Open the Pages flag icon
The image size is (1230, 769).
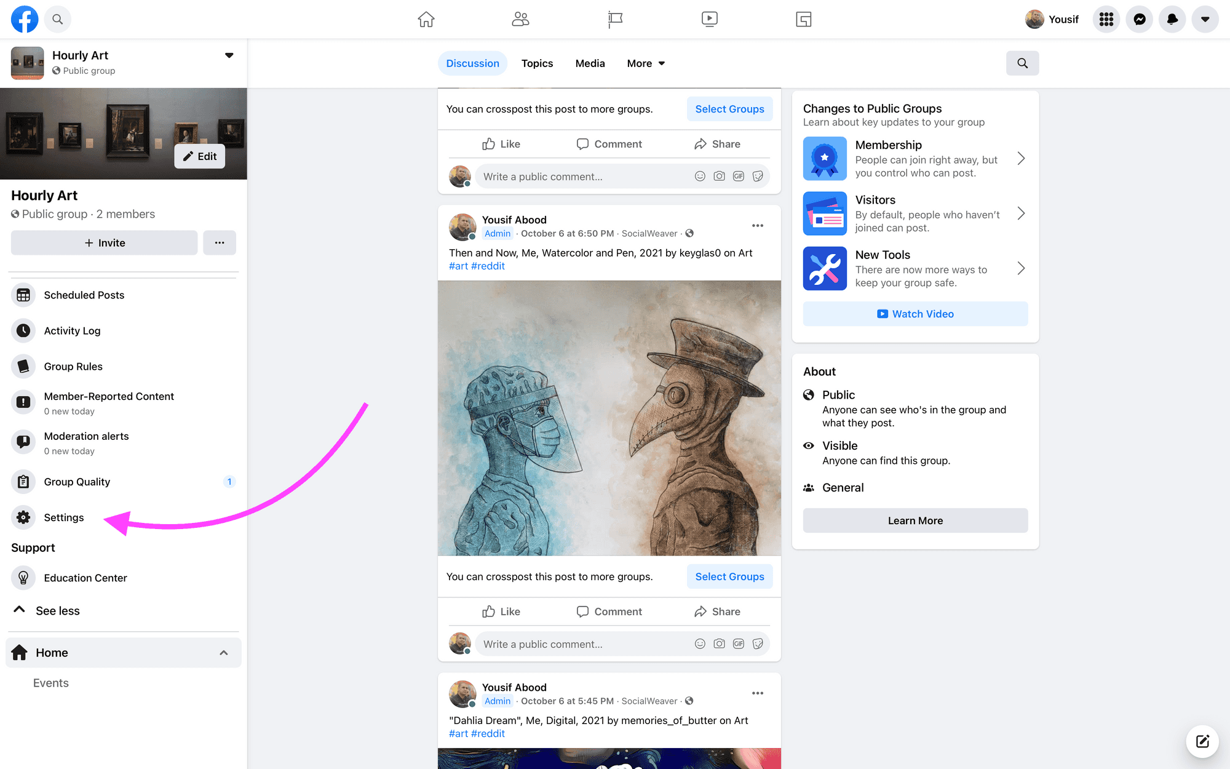point(615,19)
